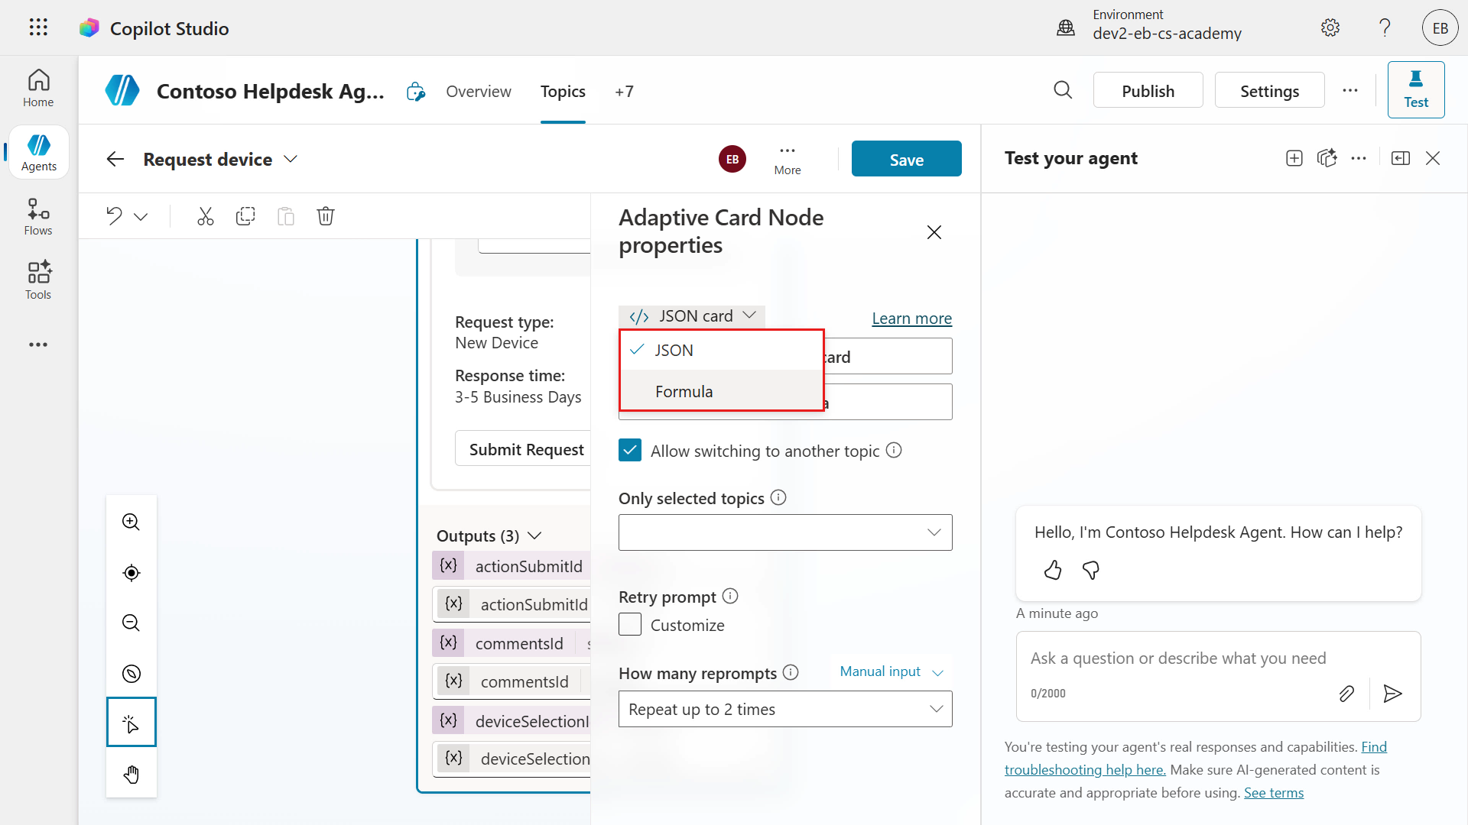Viewport: 1468px width, 825px height.
Task: Collapse the Outputs (3) section
Action: (x=535, y=536)
